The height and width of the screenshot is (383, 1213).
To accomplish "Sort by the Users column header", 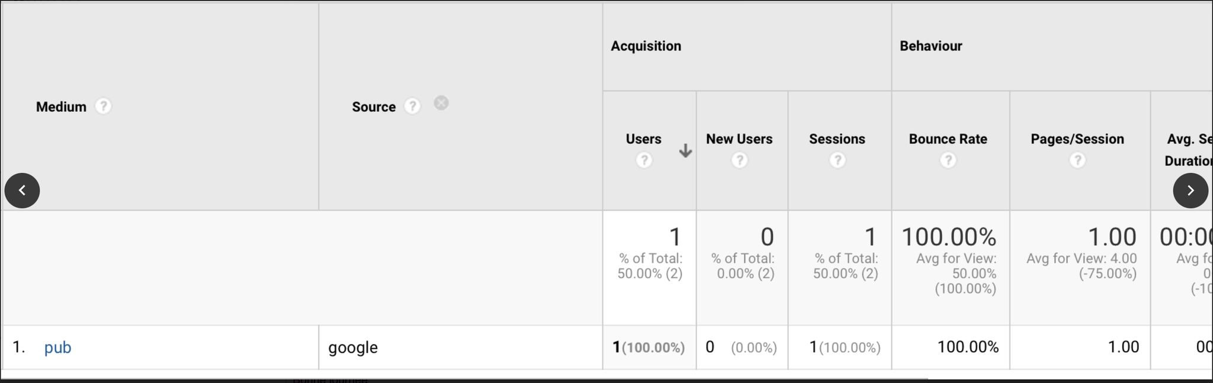I will 643,139.
